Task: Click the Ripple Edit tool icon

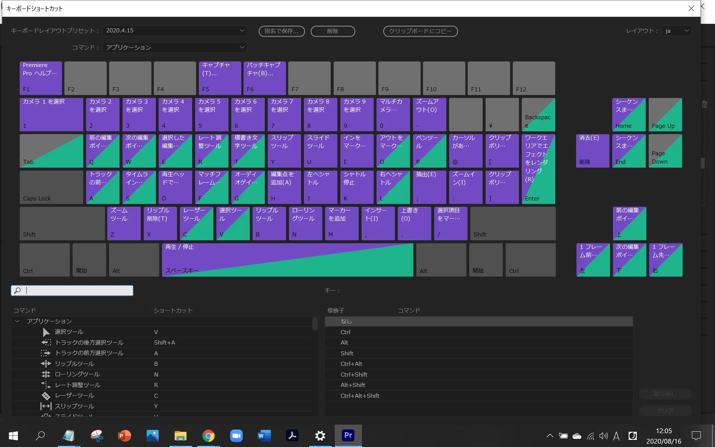Action: pos(46,364)
